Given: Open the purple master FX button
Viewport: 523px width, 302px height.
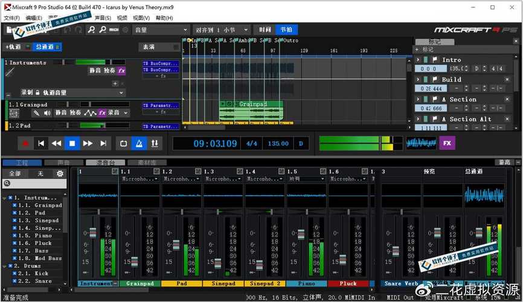Looking at the screenshot, I should point(447,143).
